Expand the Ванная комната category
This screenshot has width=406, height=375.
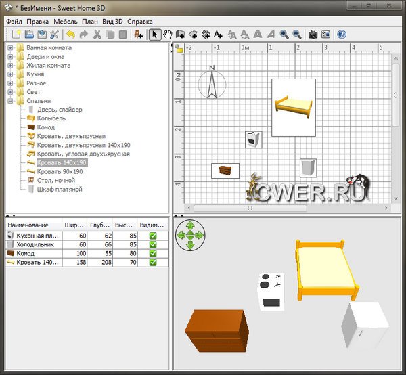coord(11,48)
